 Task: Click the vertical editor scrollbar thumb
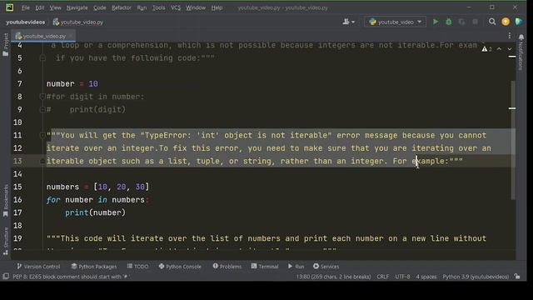coord(513,140)
